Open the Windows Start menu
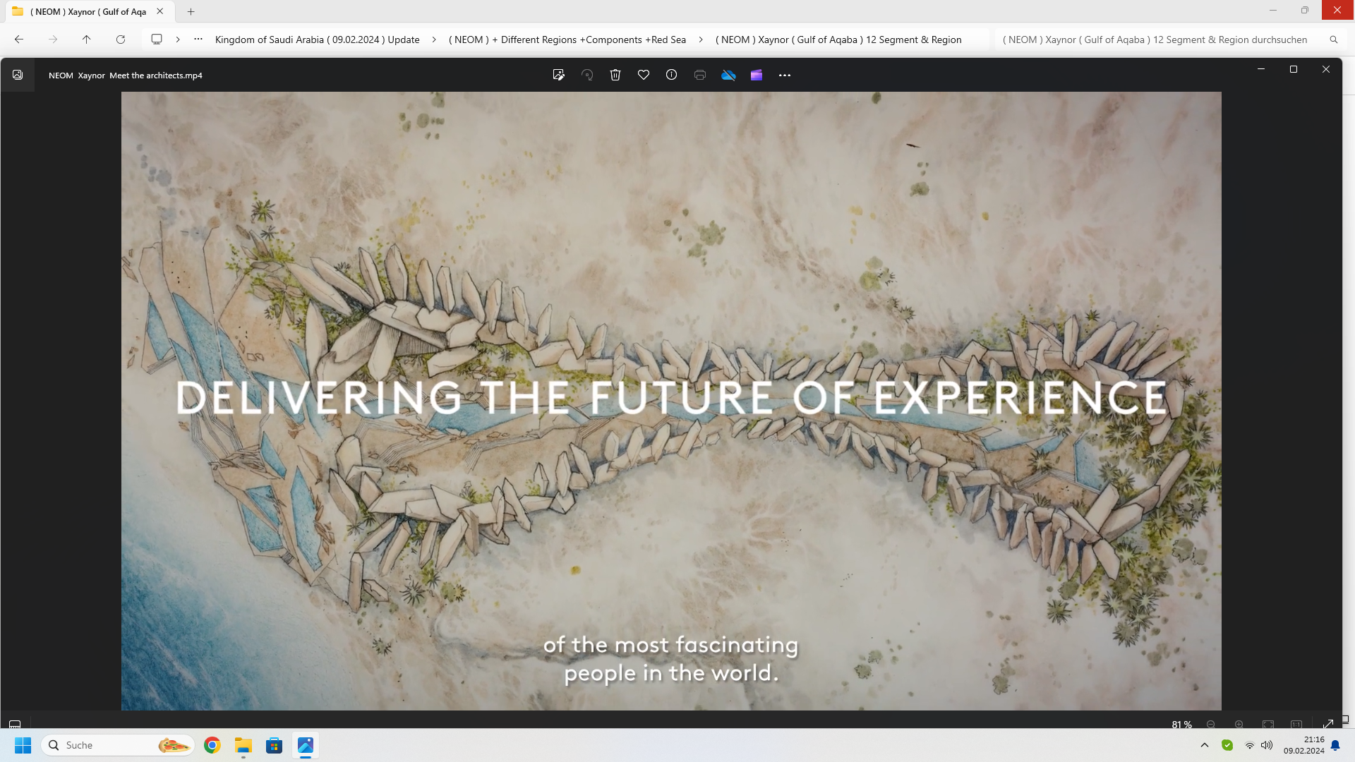 (x=23, y=745)
